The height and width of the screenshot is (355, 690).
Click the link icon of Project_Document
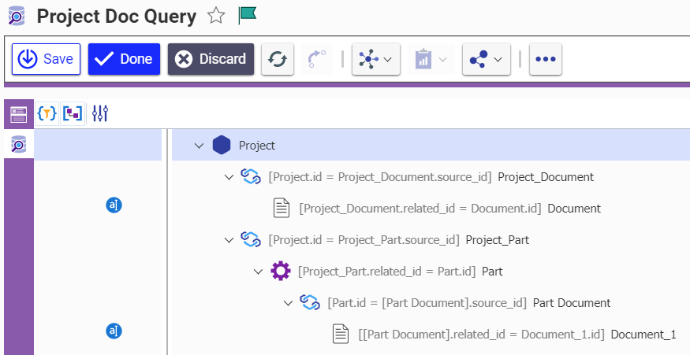[251, 176]
